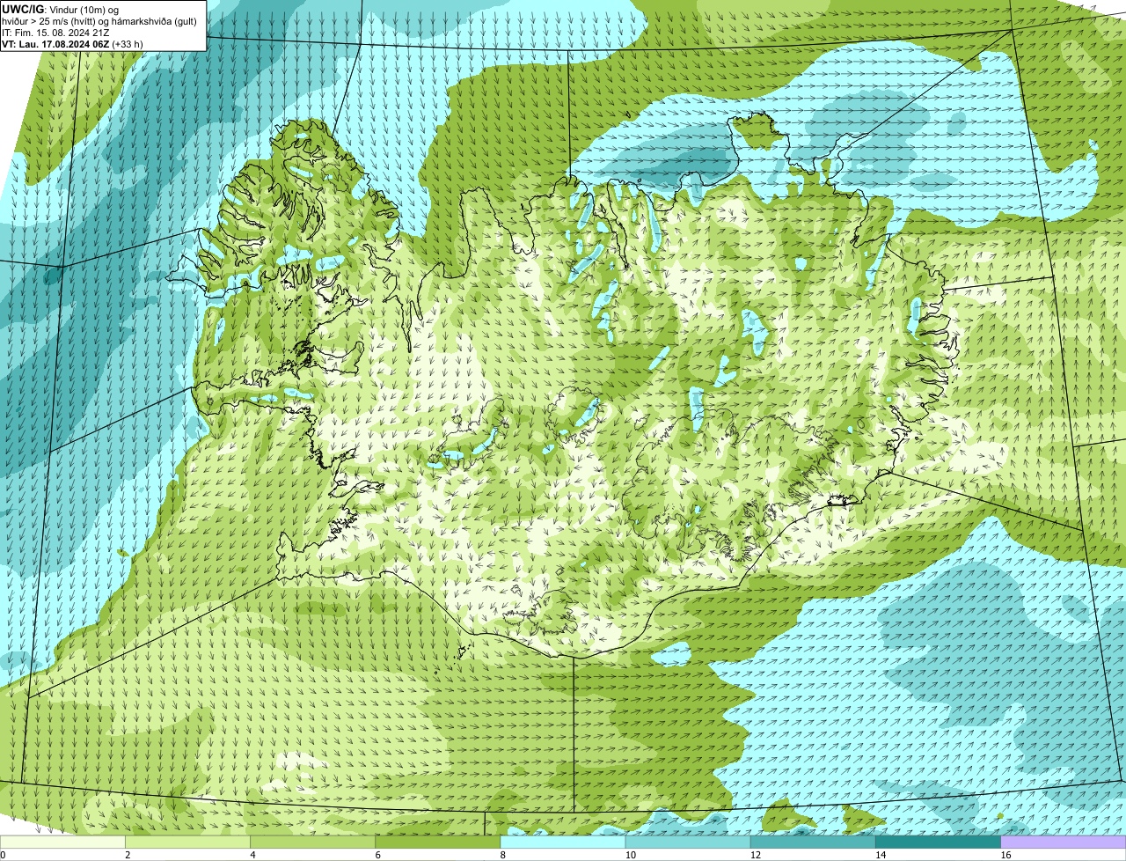Select the 10–12 m/s turquoise legend swatch
Viewport: 1126px width, 861px height.
click(688, 842)
